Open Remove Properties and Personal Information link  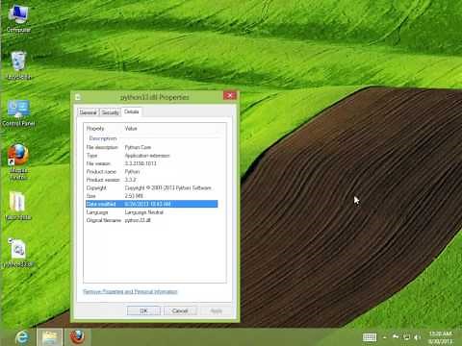[x=130, y=291]
